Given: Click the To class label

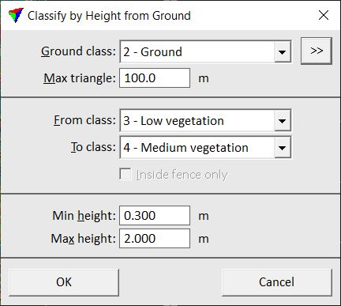Looking at the screenshot, I should tap(93, 147).
